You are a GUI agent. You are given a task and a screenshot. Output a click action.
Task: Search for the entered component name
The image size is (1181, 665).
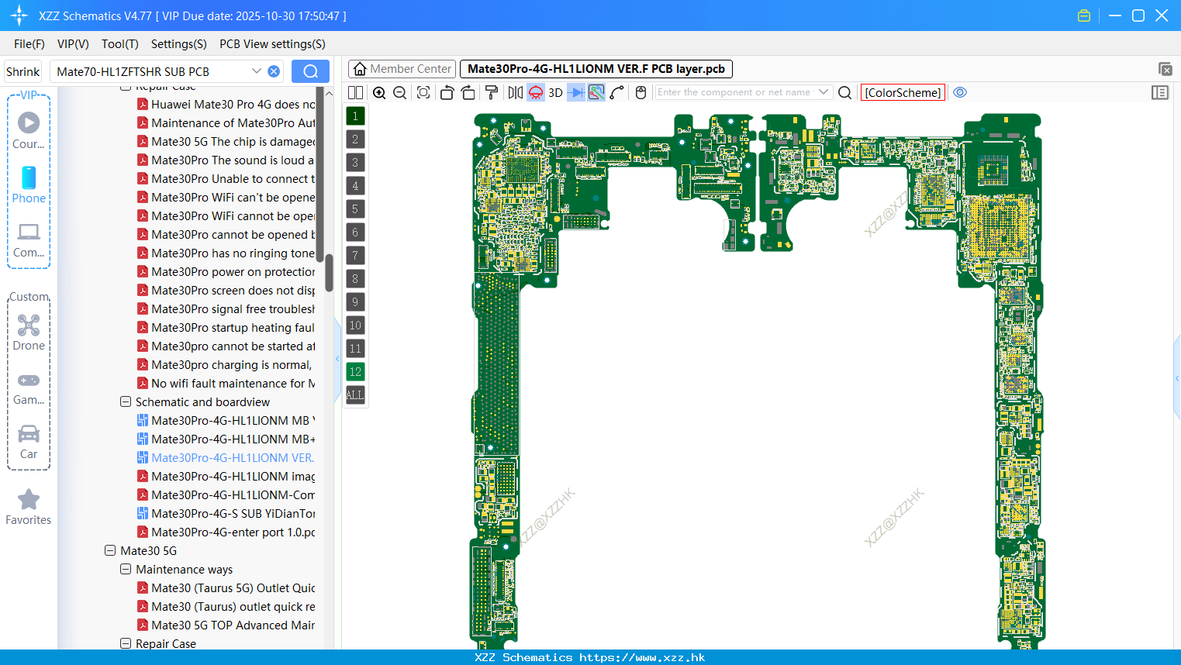coord(845,92)
